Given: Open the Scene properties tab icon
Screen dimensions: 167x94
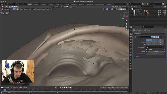Looking at the screenshot, I should pyautogui.click(x=131, y=42).
